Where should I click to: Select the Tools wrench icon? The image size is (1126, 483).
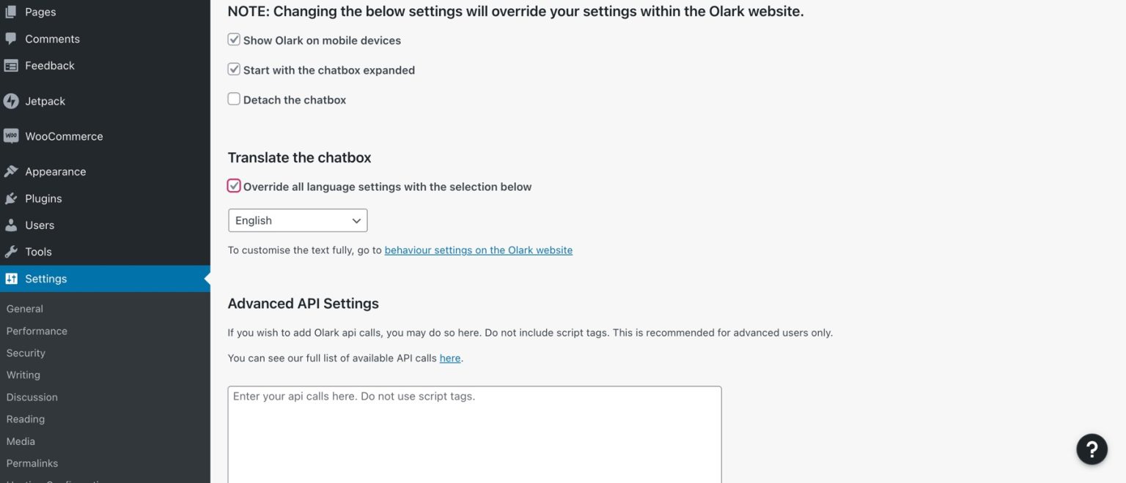[10, 251]
